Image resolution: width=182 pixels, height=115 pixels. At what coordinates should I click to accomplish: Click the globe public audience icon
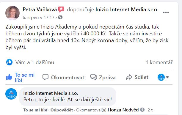60,18
